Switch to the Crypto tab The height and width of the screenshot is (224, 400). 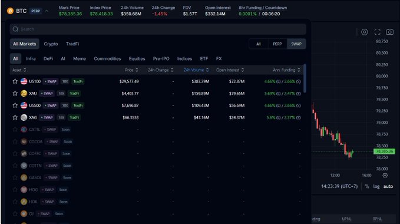51,44
